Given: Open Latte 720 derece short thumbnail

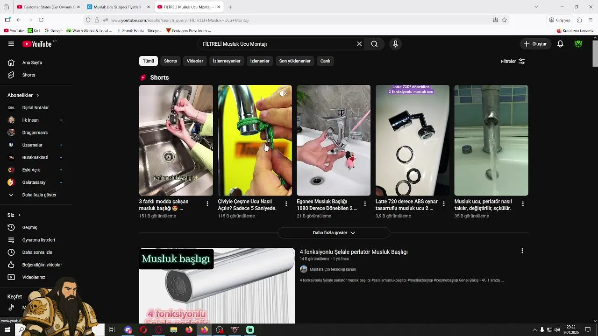Looking at the screenshot, I should (x=413, y=140).
